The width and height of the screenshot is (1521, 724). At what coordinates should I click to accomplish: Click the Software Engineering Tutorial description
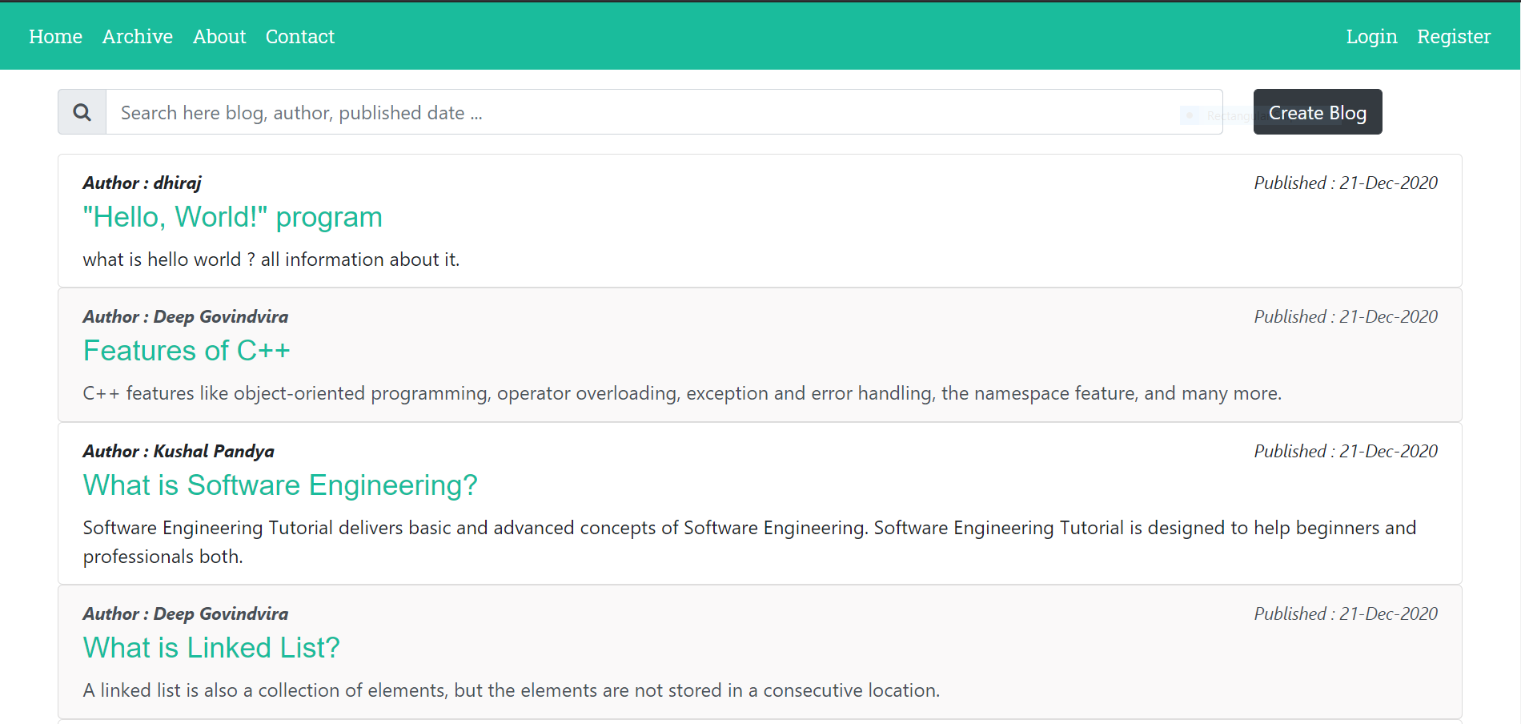click(750, 542)
